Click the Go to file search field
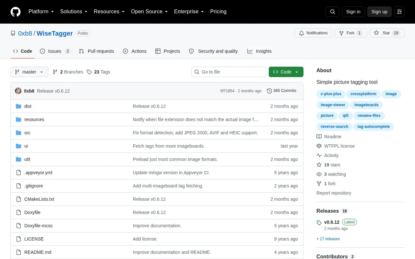The width and height of the screenshot is (415, 259). (229, 72)
